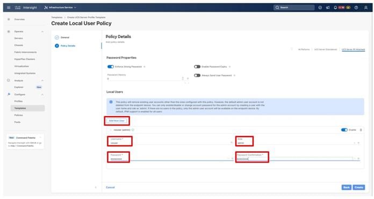The height and width of the screenshot is (199, 374).
Task: Click Create UCS Server Profile Template breadcrumb
Action: pos(87,17)
